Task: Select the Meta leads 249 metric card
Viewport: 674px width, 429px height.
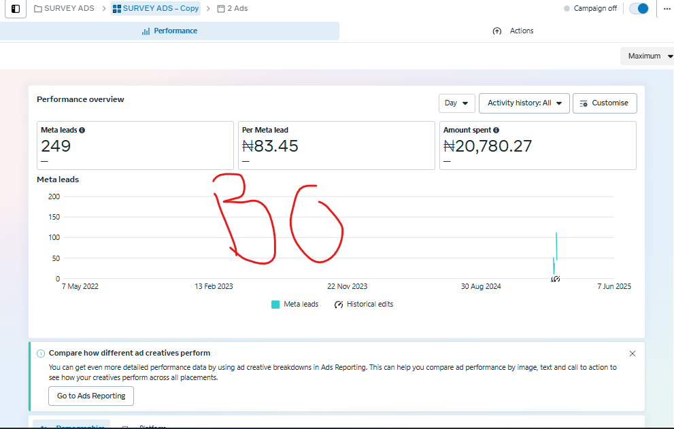Action: [x=135, y=145]
